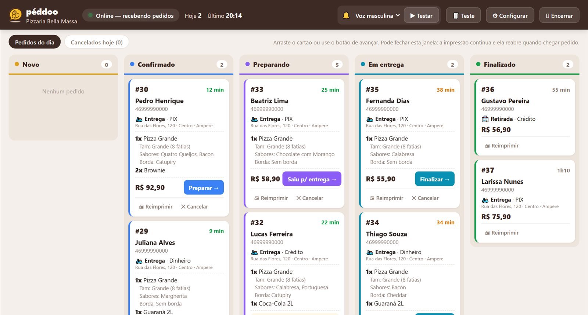Switch to Pedidos do dia tab
588x315 pixels.
pos(35,42)
